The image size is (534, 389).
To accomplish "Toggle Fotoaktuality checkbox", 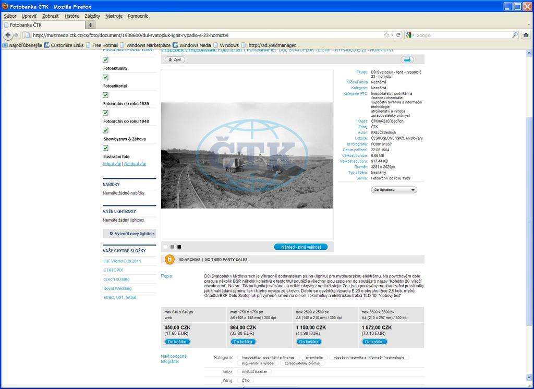I will tap(105, 59).
